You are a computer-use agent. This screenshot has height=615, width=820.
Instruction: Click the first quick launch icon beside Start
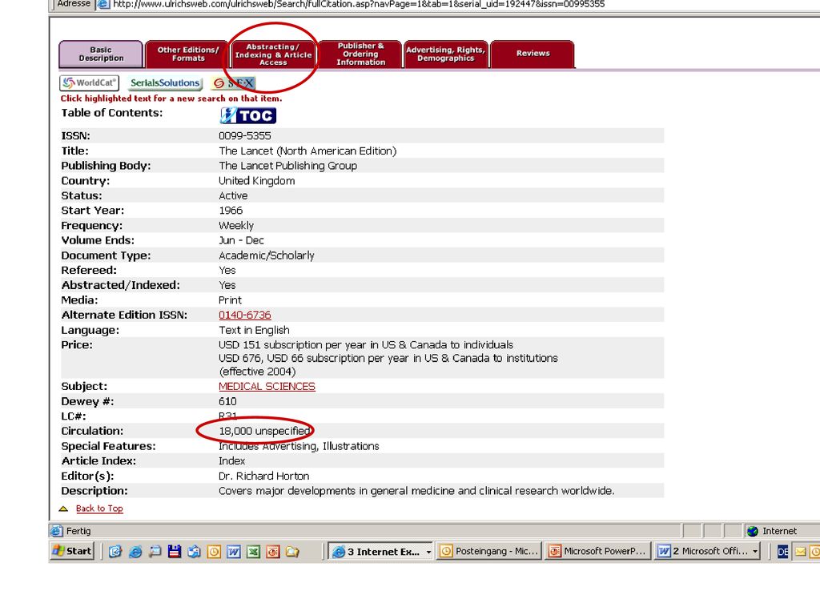coord(115,551)
